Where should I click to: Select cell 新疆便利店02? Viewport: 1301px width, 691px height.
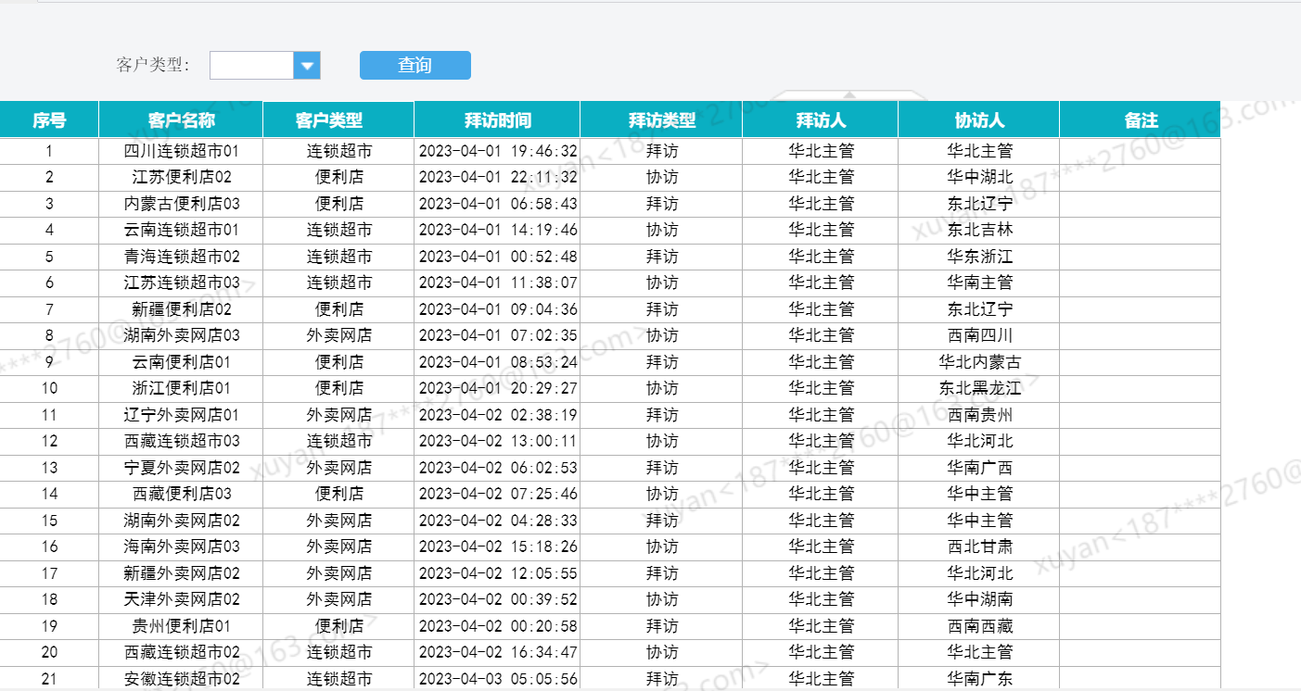tap(181, 309)
